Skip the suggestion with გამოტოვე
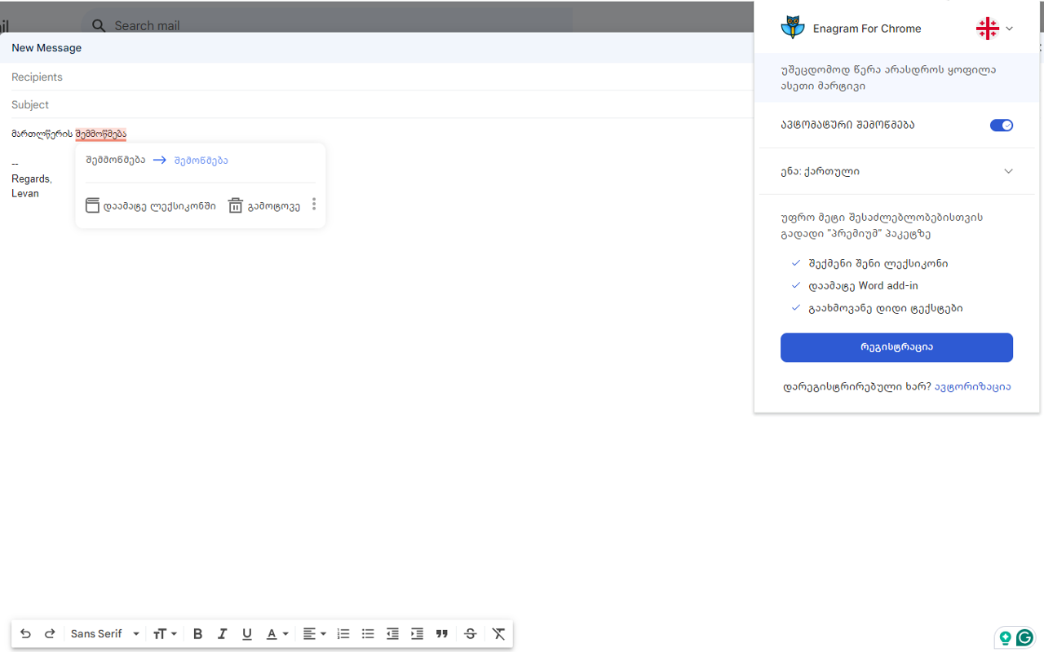The image size is (1044, 652). (264, 205)
